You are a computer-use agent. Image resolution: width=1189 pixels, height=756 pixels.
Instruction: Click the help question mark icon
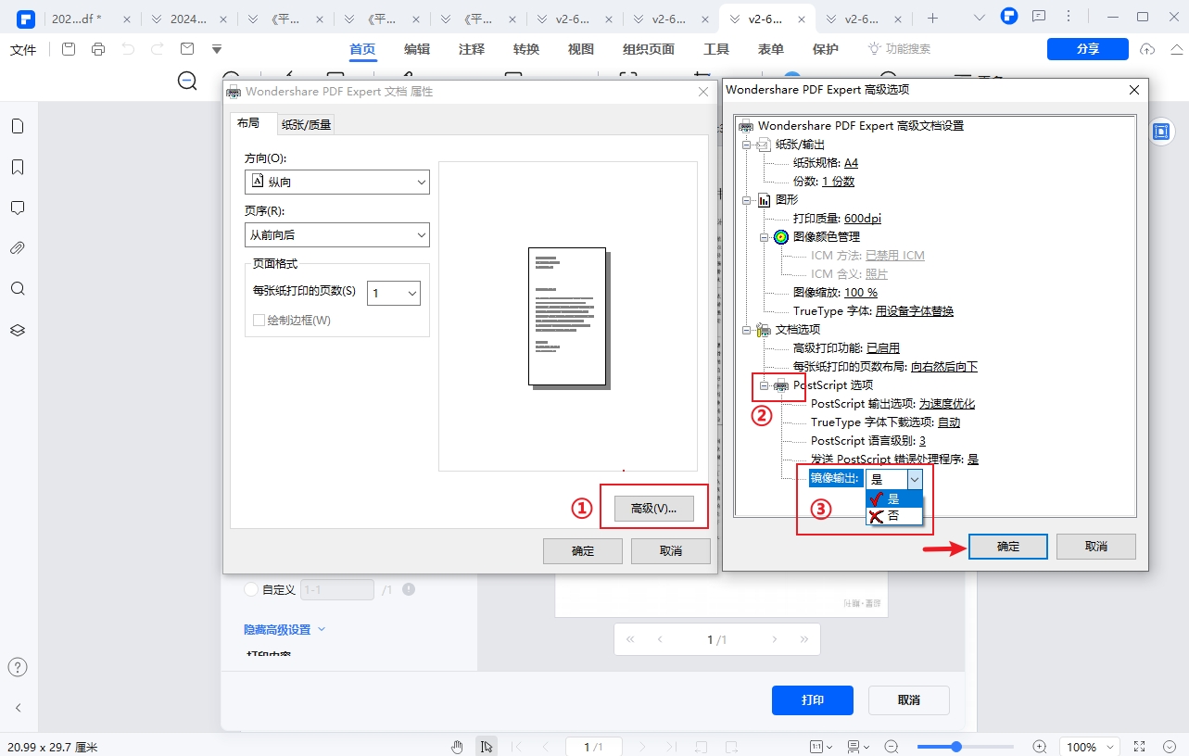pyautogui.click(x=18, y=667)
